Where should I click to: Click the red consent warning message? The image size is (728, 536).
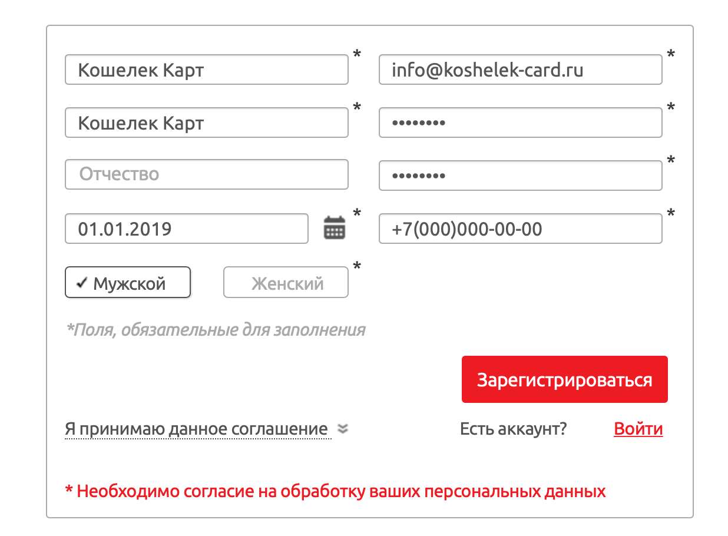tap(335, 491)
